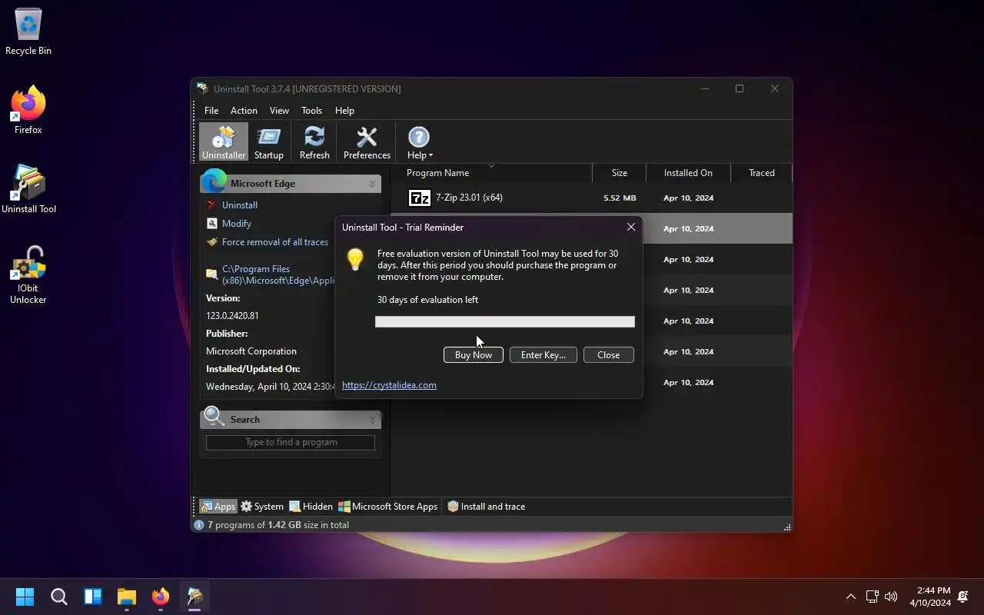Click Modify in the Microsoft Edge panel
This screenshot has width=984, height=615.
237,224
